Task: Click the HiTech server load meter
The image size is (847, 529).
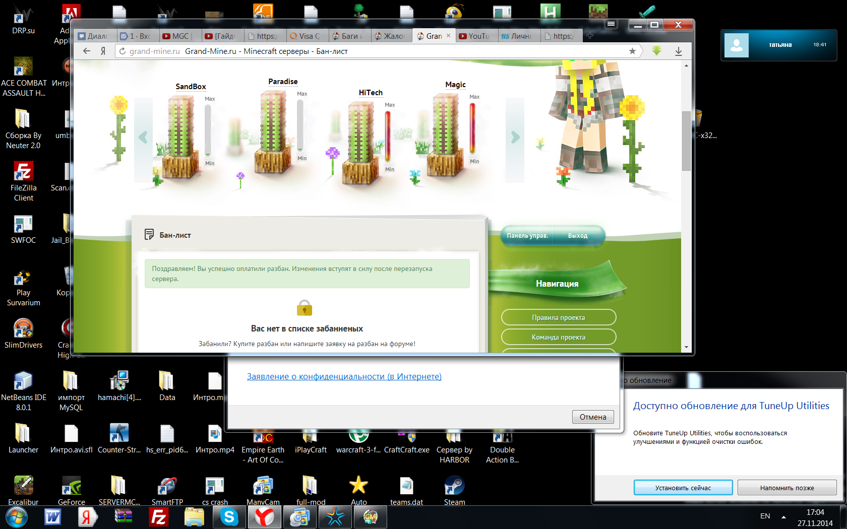Action: [x=388, y=137]
